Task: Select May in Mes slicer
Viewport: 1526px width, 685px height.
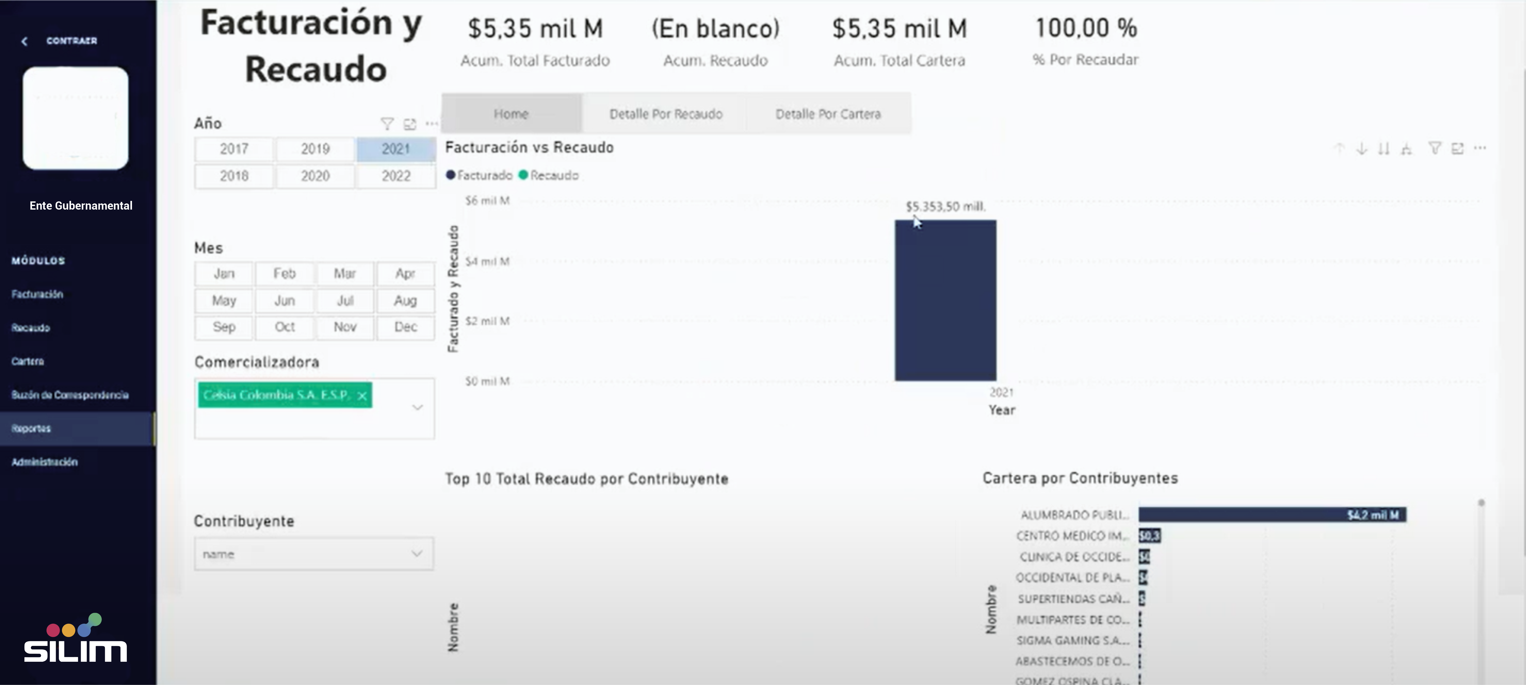Action: coord(224,301)
